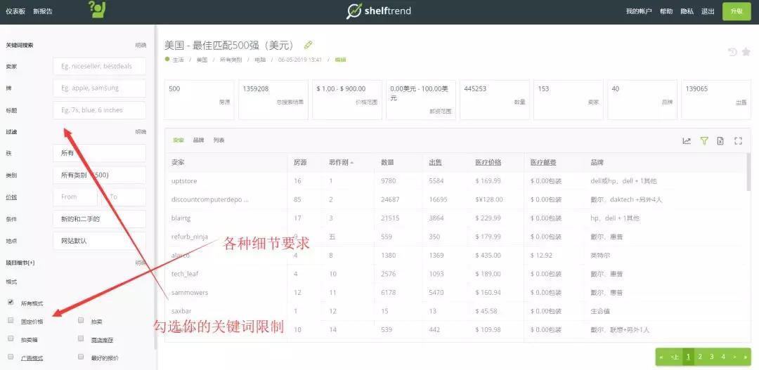The image size is (759, 370).
Task: Click seller uptstore in table
Action: (x=184, y=181)
